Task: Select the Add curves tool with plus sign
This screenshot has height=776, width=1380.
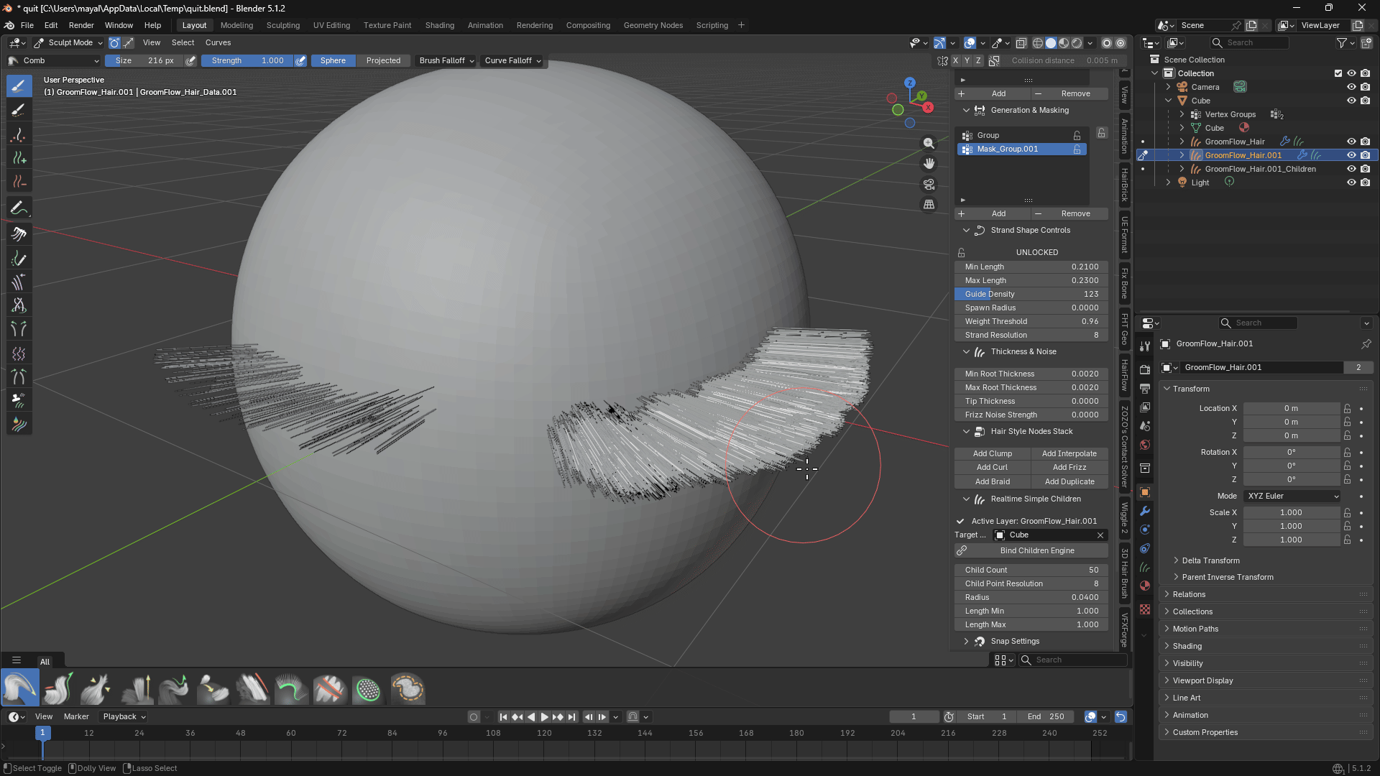Action: coord(19,158)
